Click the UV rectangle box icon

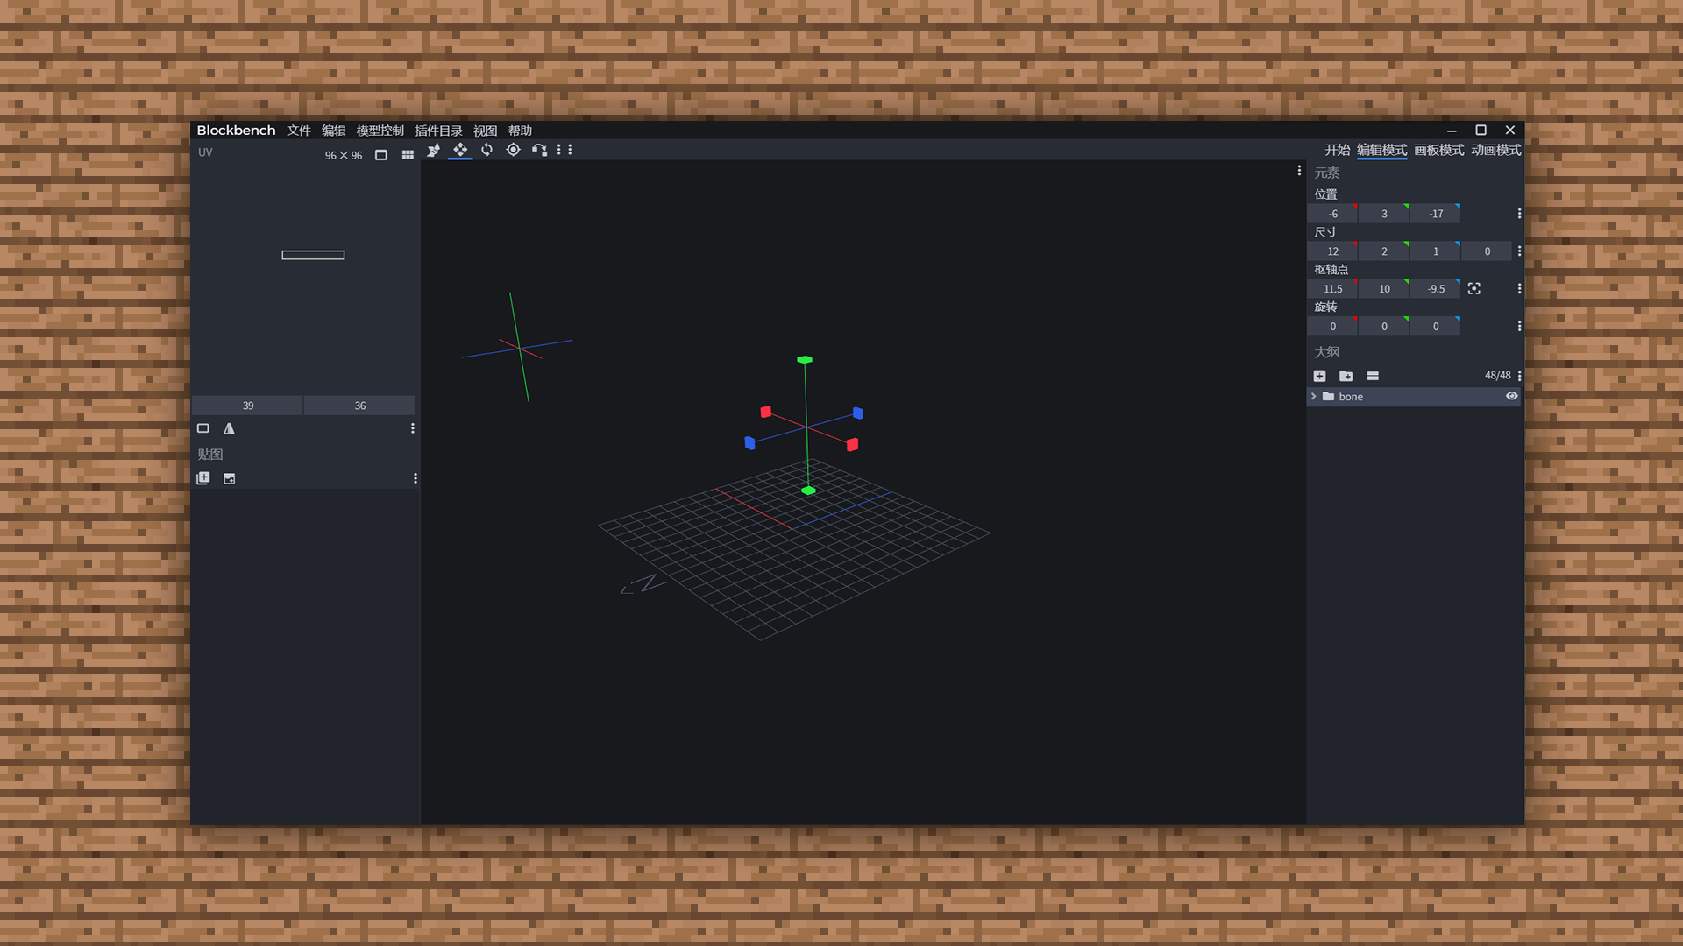[203, 428]
